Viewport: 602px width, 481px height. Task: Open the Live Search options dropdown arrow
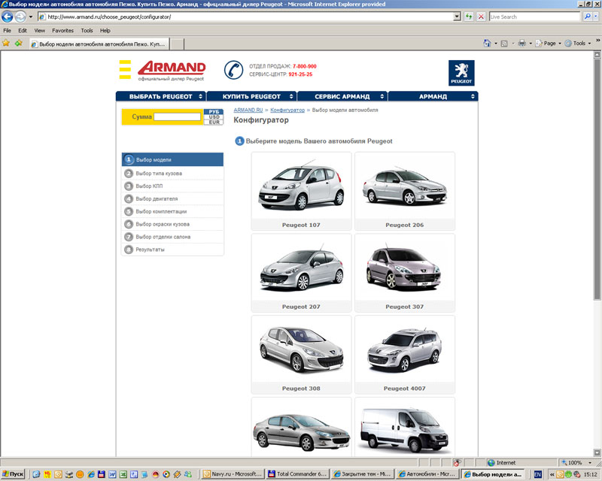pyautogui.click(x=595, y=17)
